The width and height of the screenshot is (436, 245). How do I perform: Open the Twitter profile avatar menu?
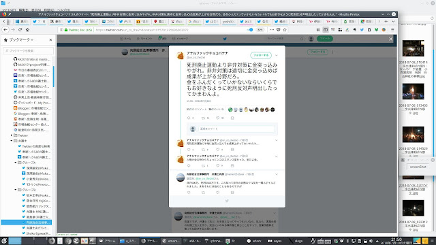click(311, 39)
